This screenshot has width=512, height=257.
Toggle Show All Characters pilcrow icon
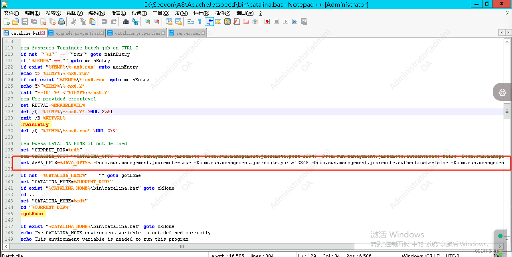200,22
